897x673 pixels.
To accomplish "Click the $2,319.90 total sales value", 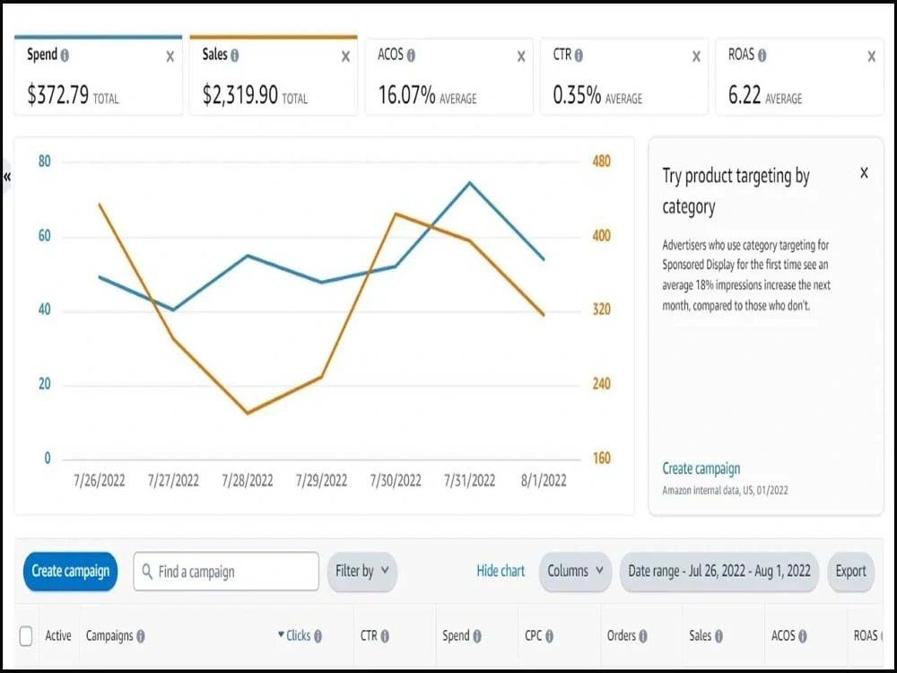I will (x=240, y=95).
